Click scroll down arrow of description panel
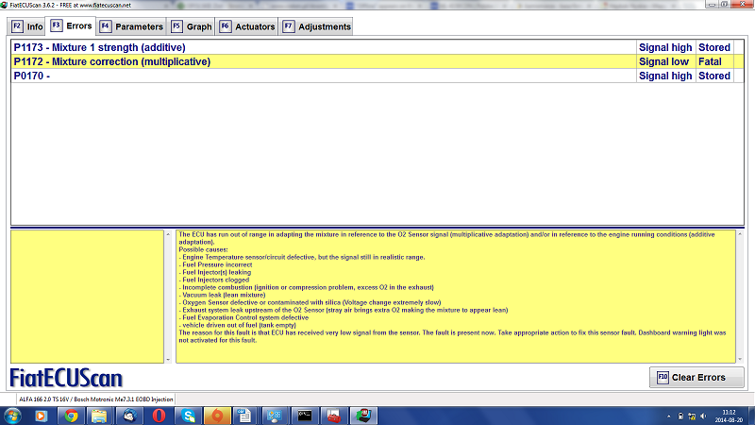This screenshot has width=755, height=425. click(x=740, y=360)
